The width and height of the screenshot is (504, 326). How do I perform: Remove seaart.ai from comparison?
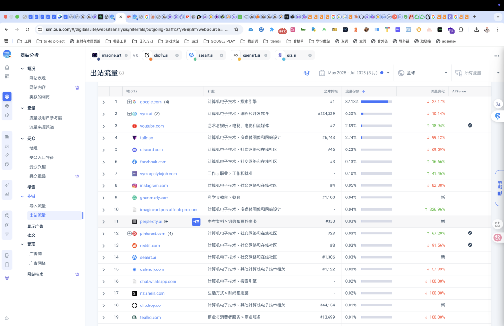coord(222,56)
